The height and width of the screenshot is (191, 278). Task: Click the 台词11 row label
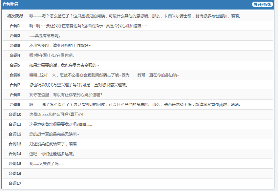(x=15, y=124)
